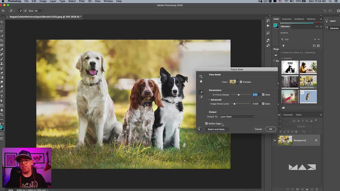This screenshot has width=340, height=191.
Task: Click the filter funnel icon in Libraries
Action: tap(283, 46)
